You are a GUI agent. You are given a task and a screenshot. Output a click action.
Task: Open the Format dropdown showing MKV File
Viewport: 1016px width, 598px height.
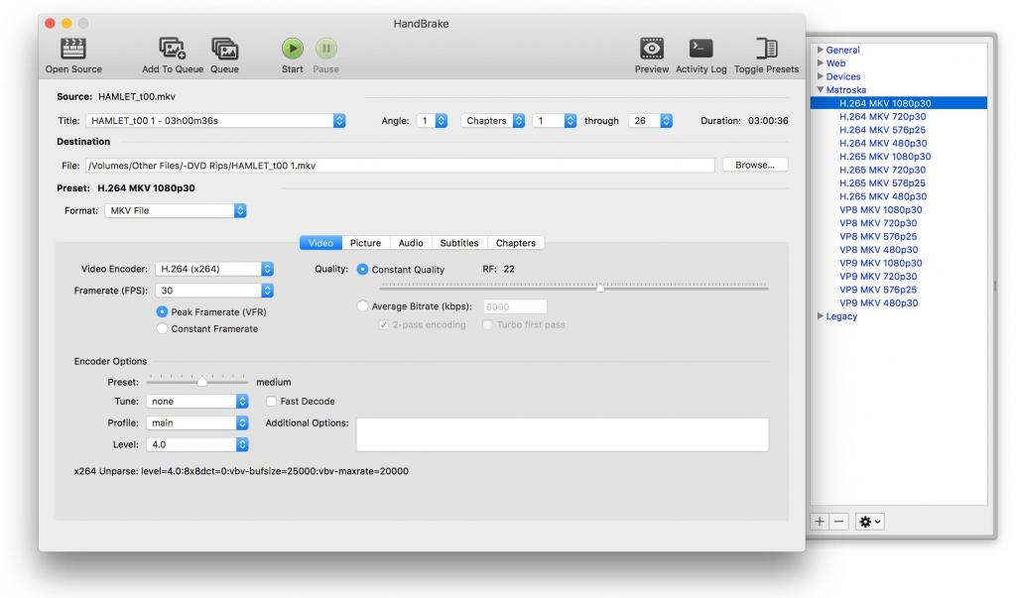pyautogui.click(x=176, y=210)
